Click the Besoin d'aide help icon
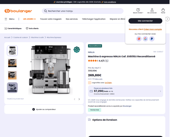Image resolution: width=172 pixels, height=137 pixels. tap(138, 10)
